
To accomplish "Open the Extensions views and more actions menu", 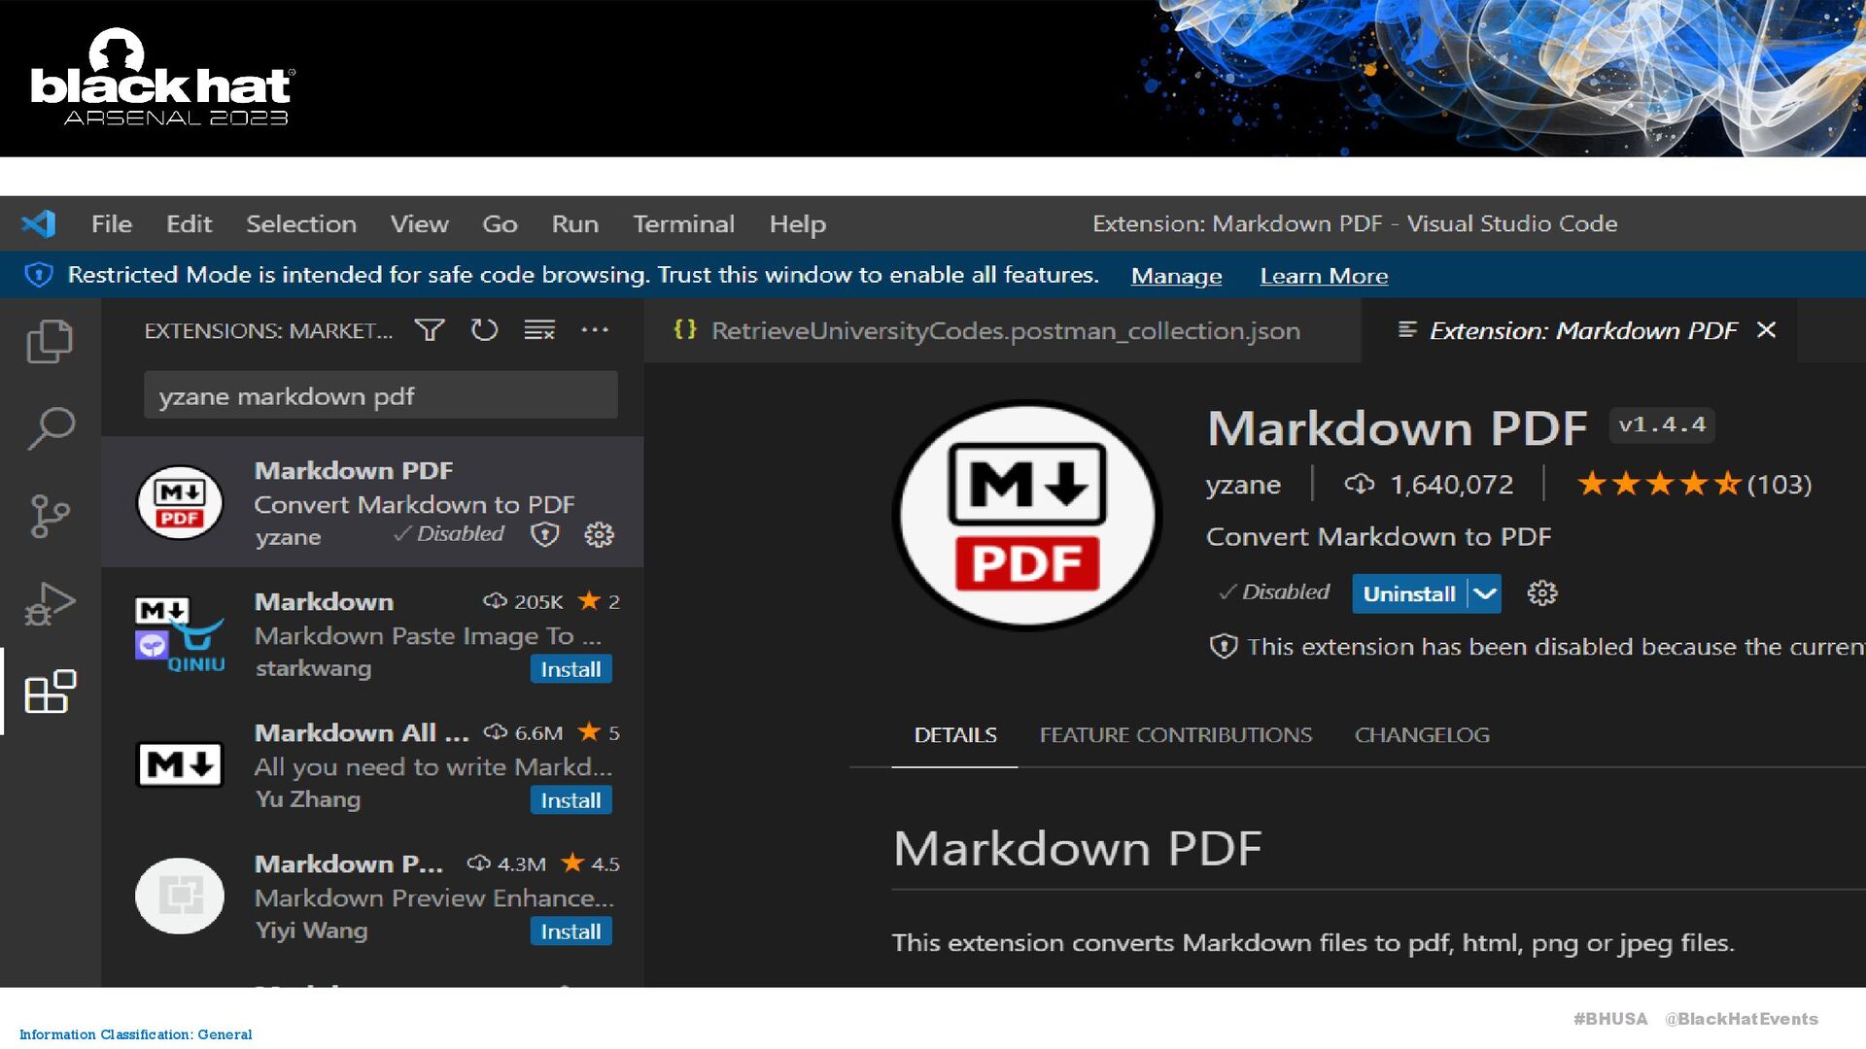I will (x=595, y=330).
